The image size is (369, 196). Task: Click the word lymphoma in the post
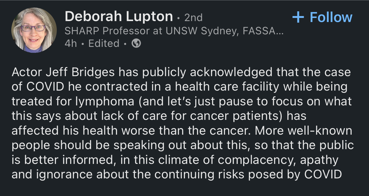pyautogui.click(x=105, y=101)
